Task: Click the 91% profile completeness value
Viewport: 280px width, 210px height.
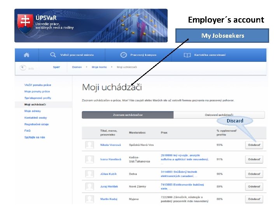Action: tap(220, 159)
